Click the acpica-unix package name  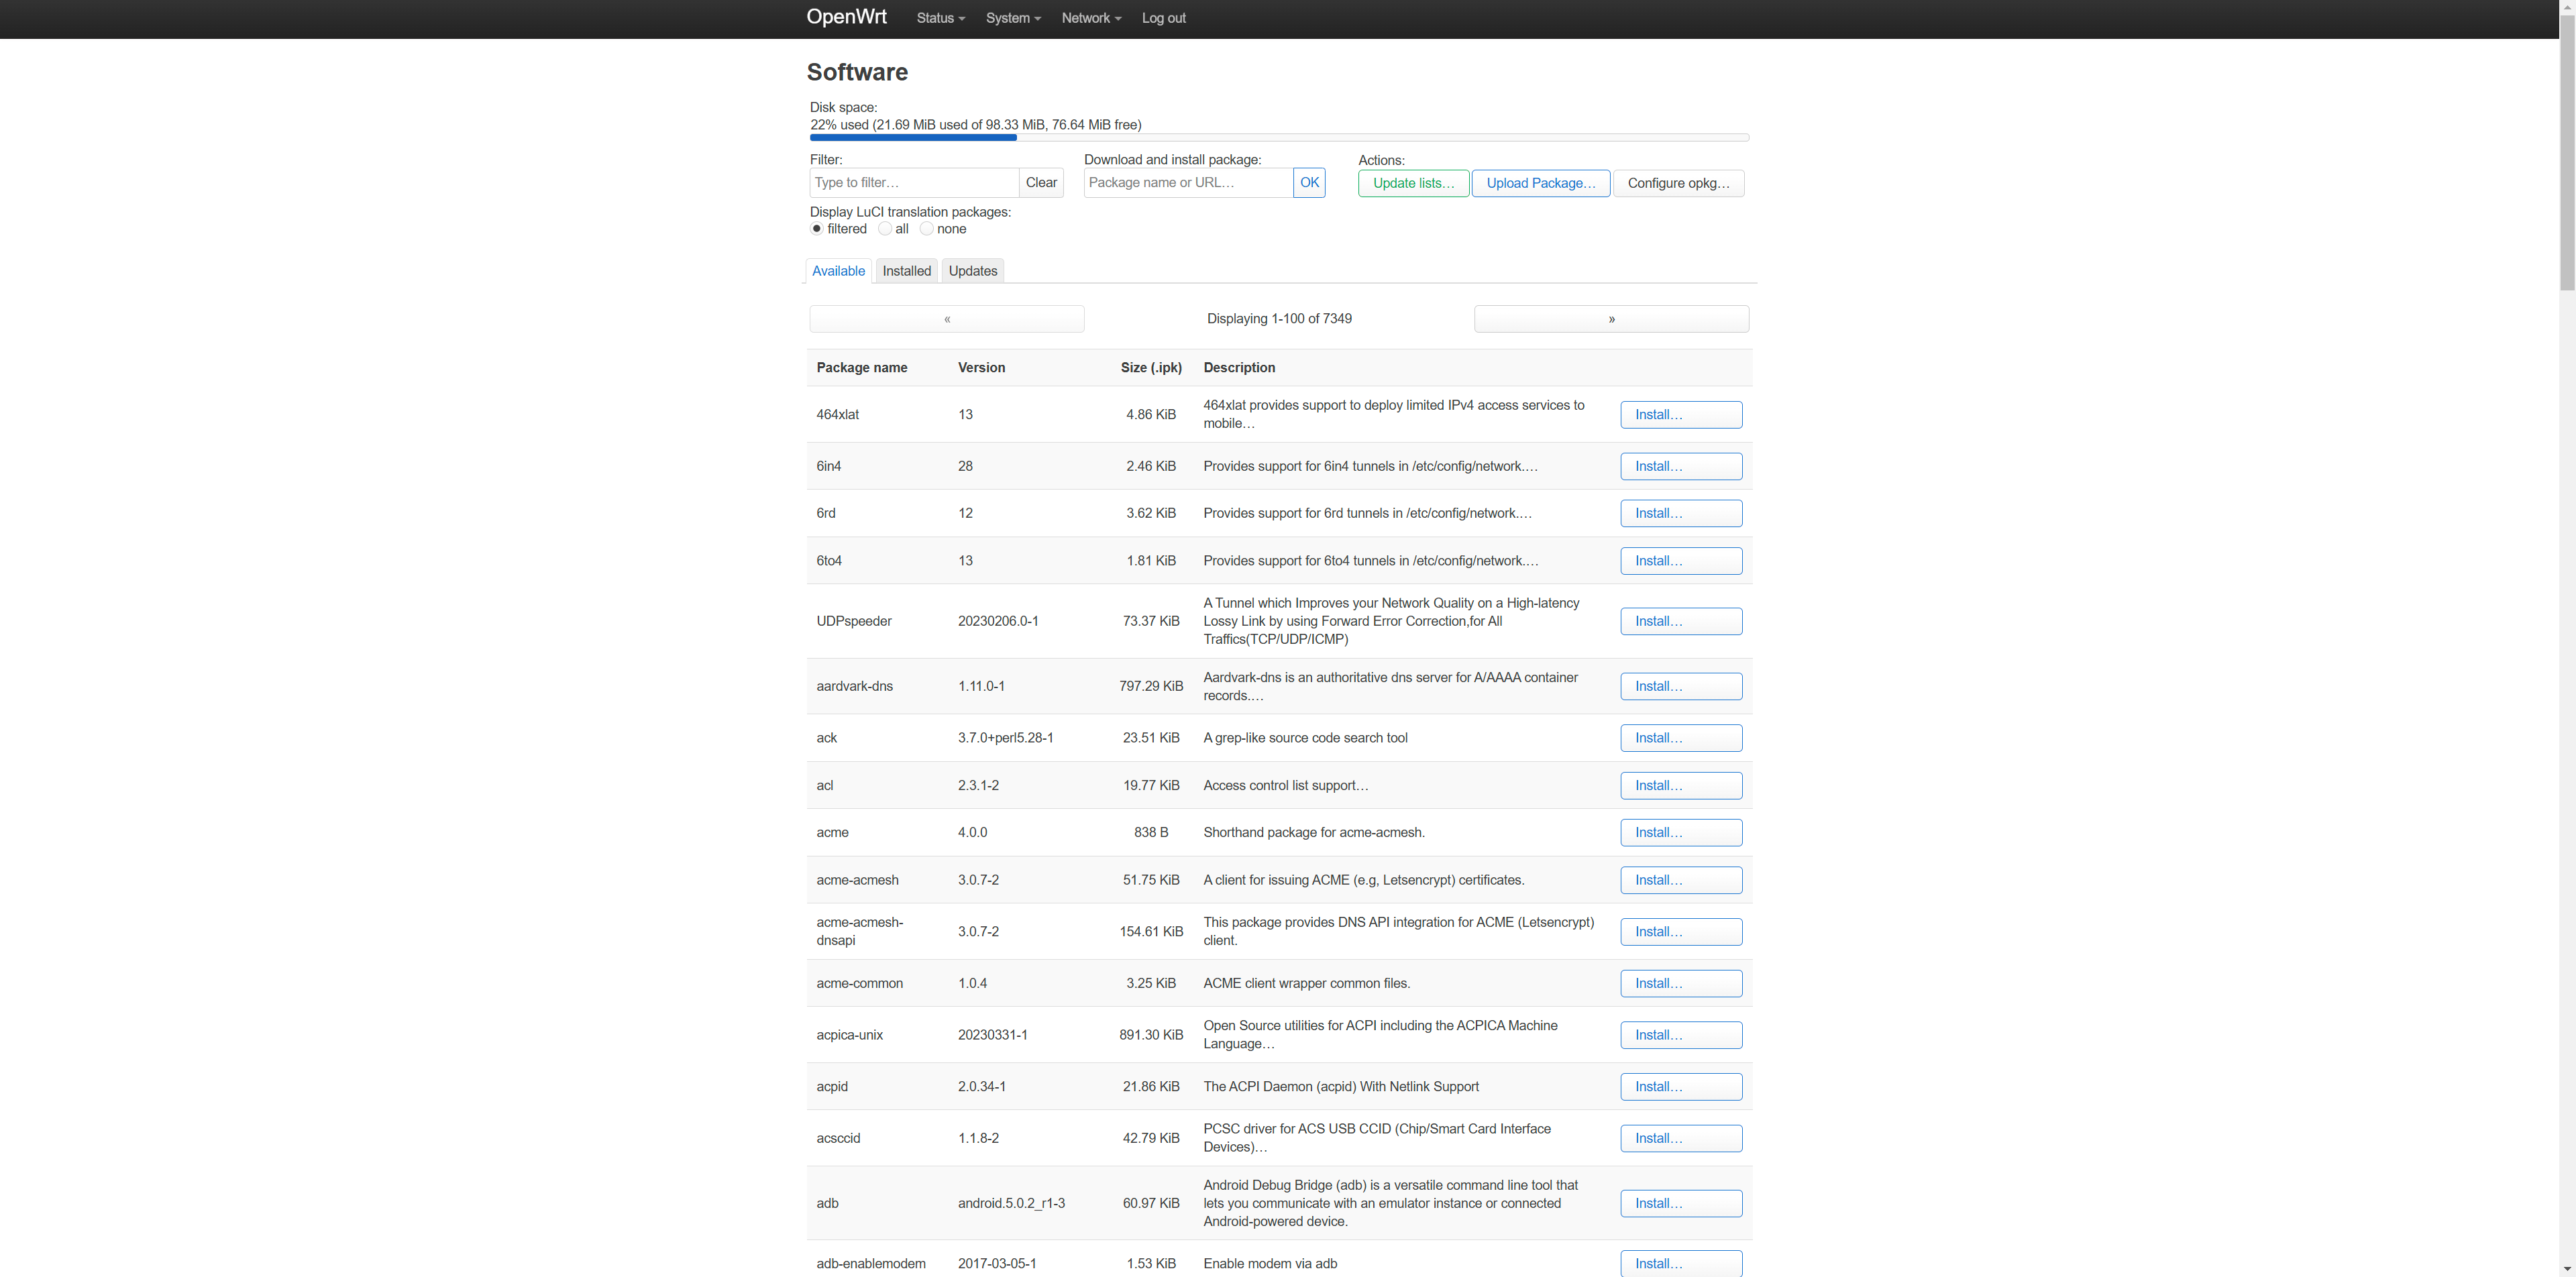849,1035
